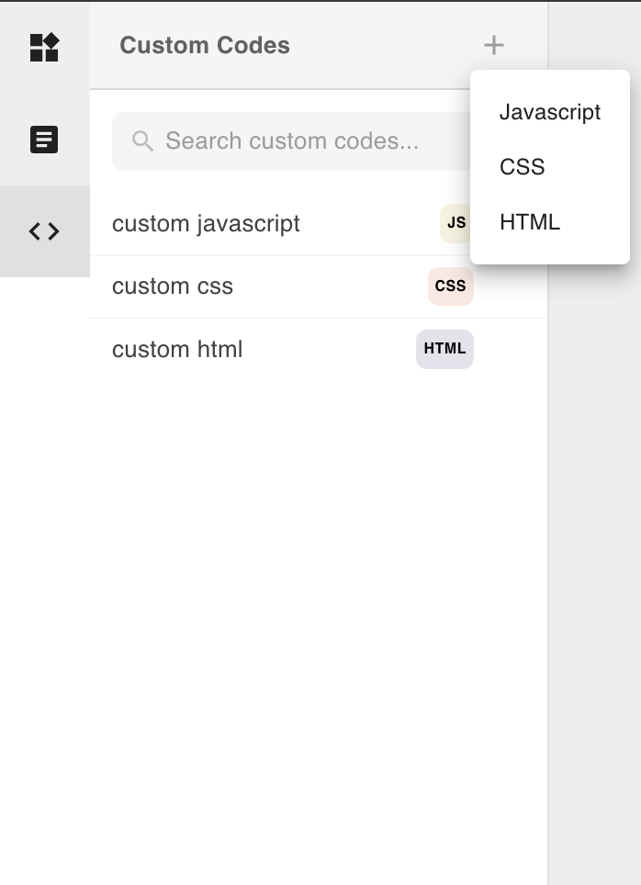Image resolution: width=641 pixels, height=885 pixels.
Task: Select the angle-brackets custom code sidebar icon
Action: click(44, 231)
